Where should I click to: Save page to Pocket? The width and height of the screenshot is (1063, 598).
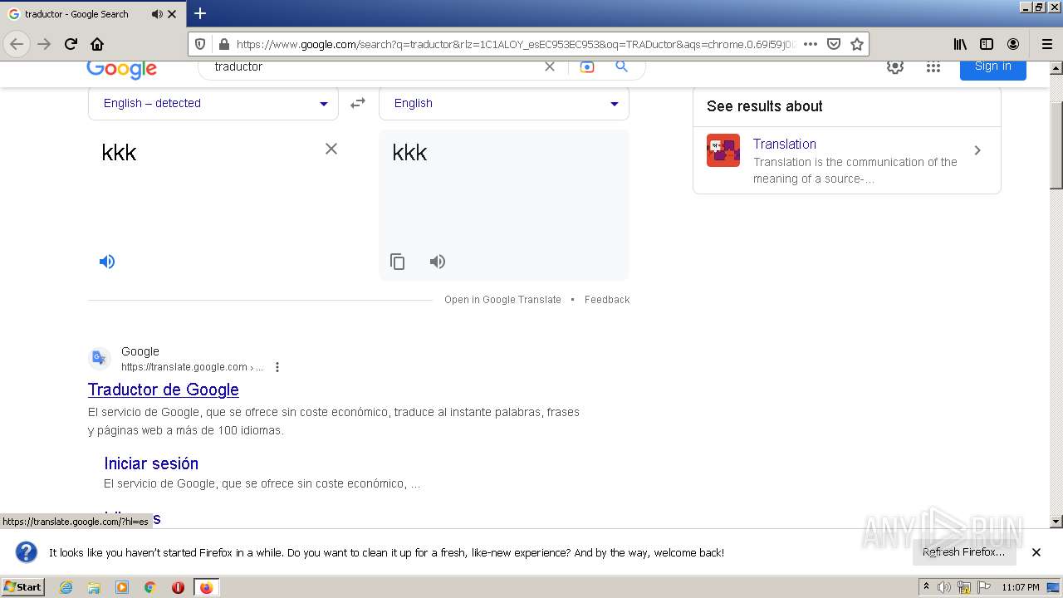(834, 44)
